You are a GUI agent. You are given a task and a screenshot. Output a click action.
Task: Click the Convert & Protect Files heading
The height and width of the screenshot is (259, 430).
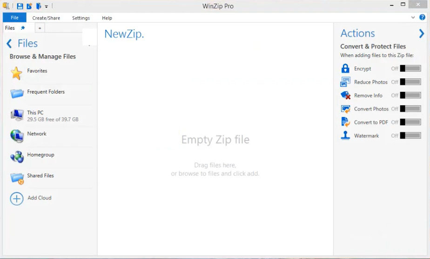[373, 46]
